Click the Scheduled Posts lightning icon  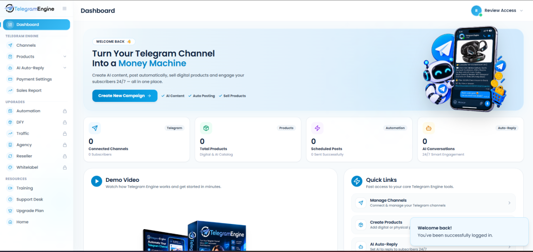point(317,128)
